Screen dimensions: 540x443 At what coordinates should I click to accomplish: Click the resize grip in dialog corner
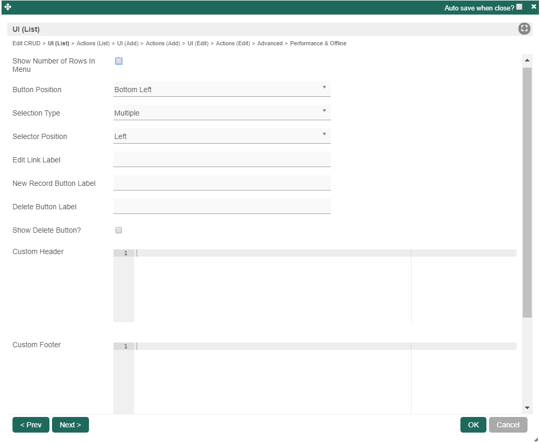pyautogui.click(x=536, y=439)
